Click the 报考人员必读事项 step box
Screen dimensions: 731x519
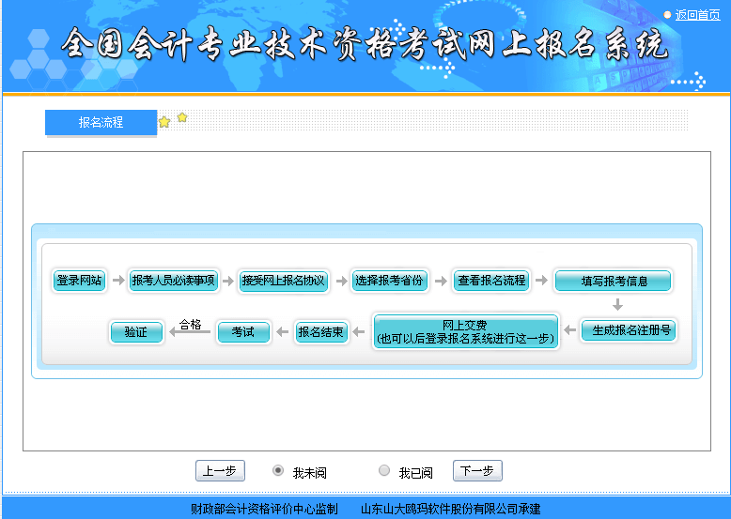coord(173,281)
